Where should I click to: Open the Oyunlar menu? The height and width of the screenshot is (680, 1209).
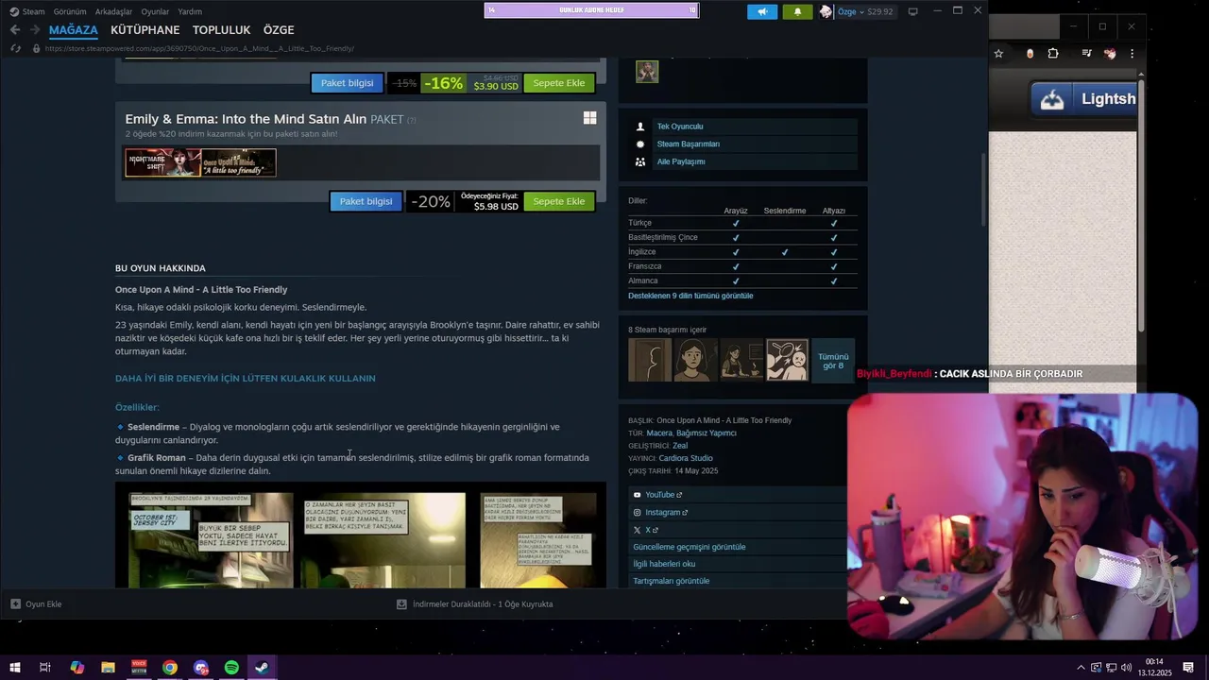(155, 11)
